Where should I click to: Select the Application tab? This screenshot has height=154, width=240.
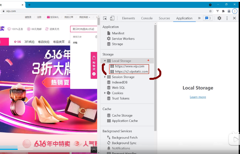coord(184,18)
